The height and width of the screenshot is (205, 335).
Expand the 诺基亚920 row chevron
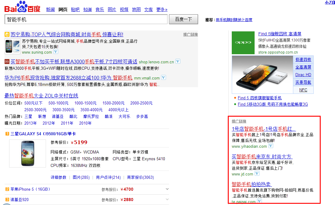[x=167, y=199]
